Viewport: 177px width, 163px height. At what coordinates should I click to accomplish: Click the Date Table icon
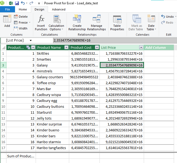(x=151, y=23)
